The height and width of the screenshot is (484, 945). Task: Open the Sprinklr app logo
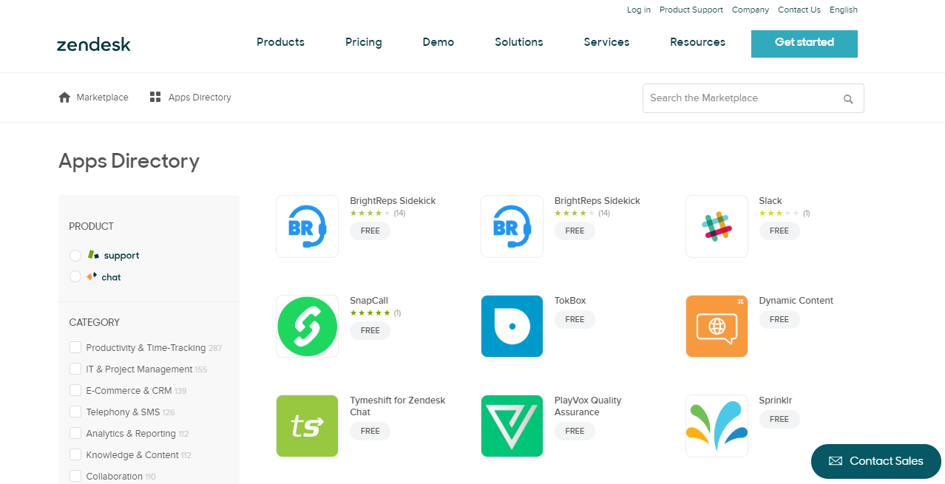(x=717, y=426)
